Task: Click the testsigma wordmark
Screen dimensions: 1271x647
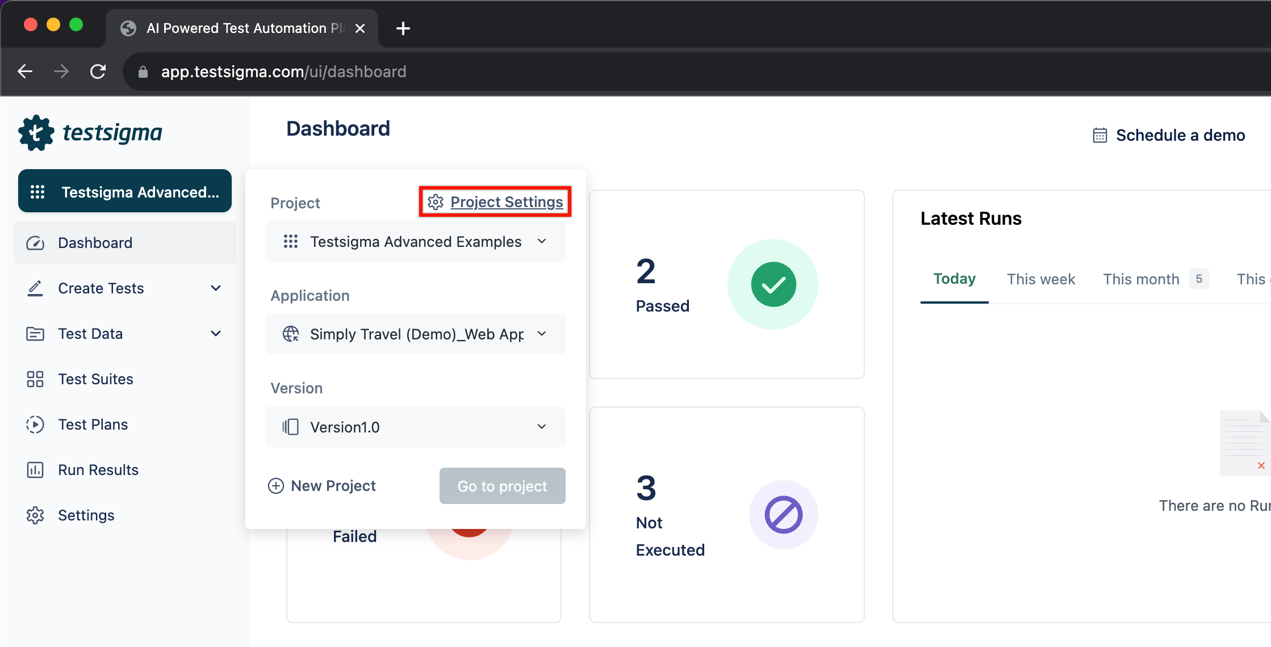Action: 112,133
